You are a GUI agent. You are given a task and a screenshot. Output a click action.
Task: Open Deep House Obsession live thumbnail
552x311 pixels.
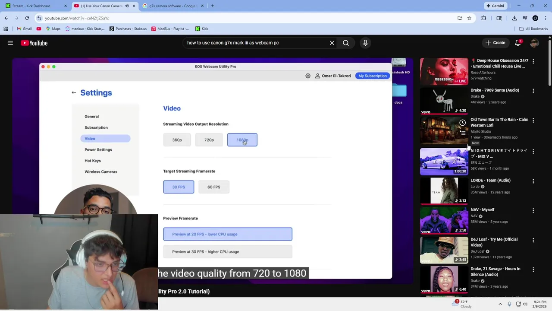pos(444,71)
